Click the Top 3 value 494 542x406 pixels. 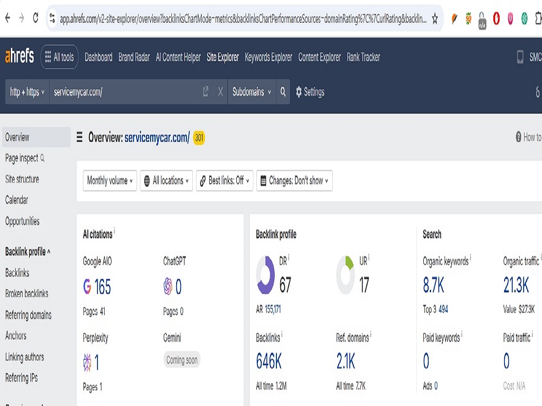click(x=443, y=309)
